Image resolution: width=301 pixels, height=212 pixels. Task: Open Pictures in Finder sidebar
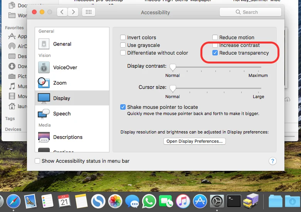coord(17,76)
